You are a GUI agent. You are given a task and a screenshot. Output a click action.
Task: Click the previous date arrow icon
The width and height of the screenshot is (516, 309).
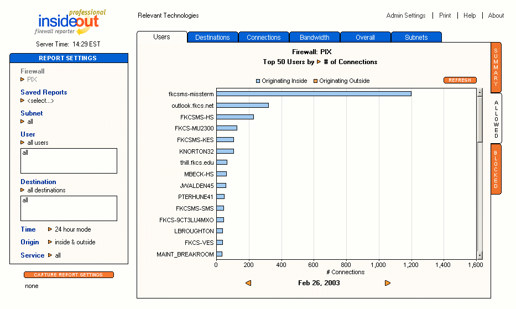pos(248,283)
